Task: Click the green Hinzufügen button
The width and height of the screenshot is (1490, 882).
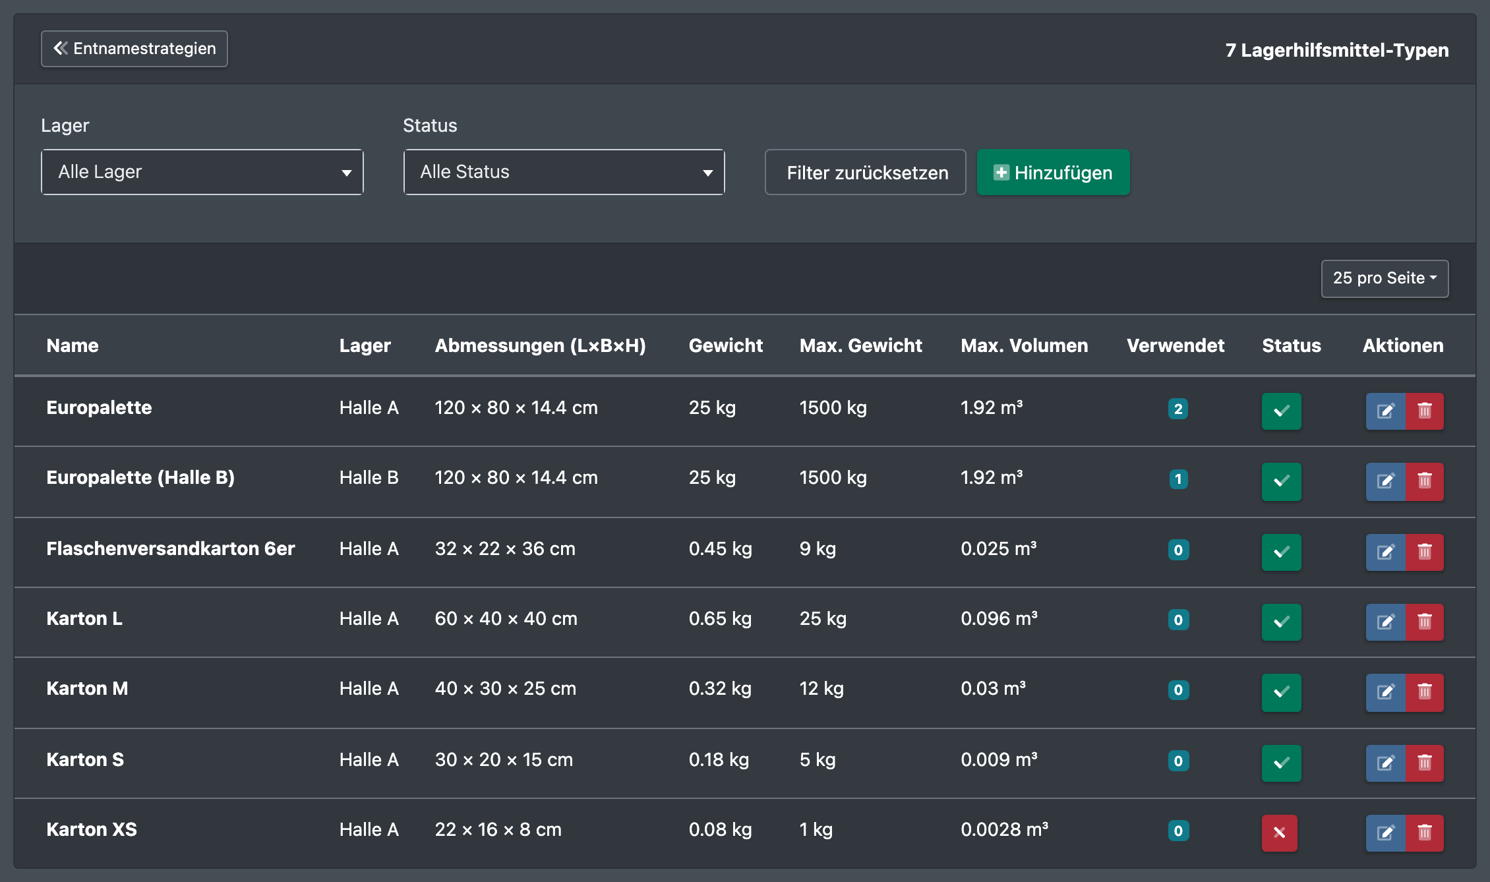Action: [x=1054, y=172]
